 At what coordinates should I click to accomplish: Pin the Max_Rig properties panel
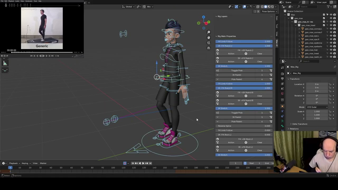click(x=335, y=67)
